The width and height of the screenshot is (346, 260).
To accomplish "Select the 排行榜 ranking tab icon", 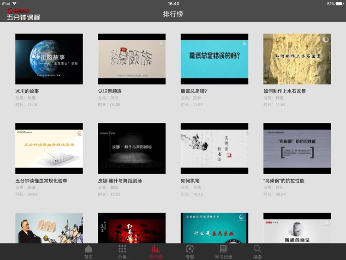I will pos(156,249).
